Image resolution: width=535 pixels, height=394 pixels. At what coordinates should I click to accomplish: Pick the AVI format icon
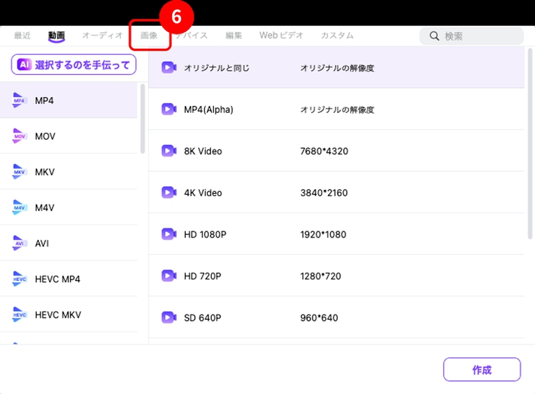point(20,244)
